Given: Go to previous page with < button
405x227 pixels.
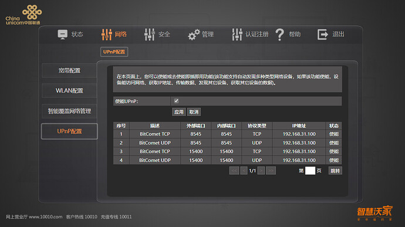Looking at the screenshot, I should click(244, 171).
